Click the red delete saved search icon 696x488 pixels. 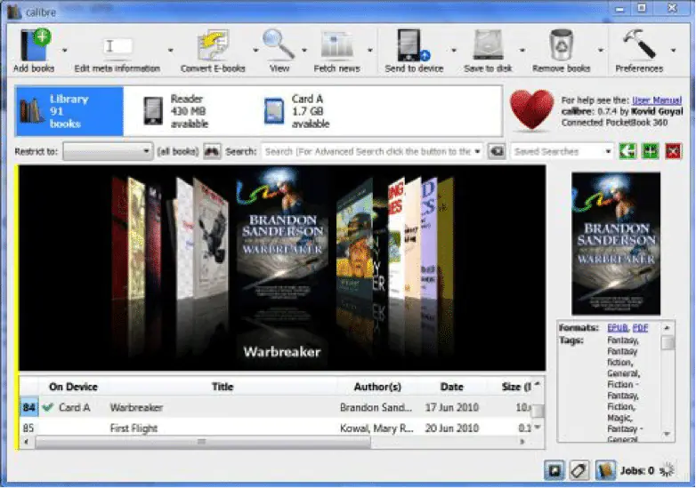[x=674, y=151]
